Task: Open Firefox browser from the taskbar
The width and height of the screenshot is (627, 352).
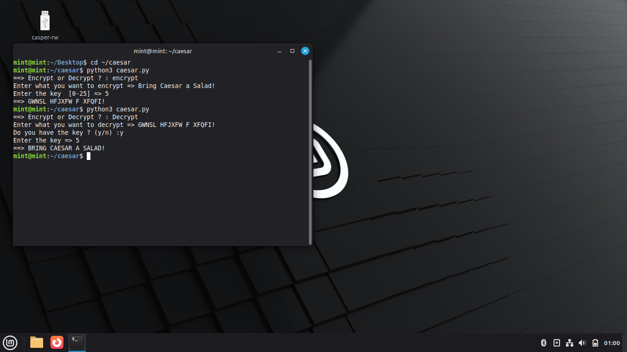Action: pos(57,342)
